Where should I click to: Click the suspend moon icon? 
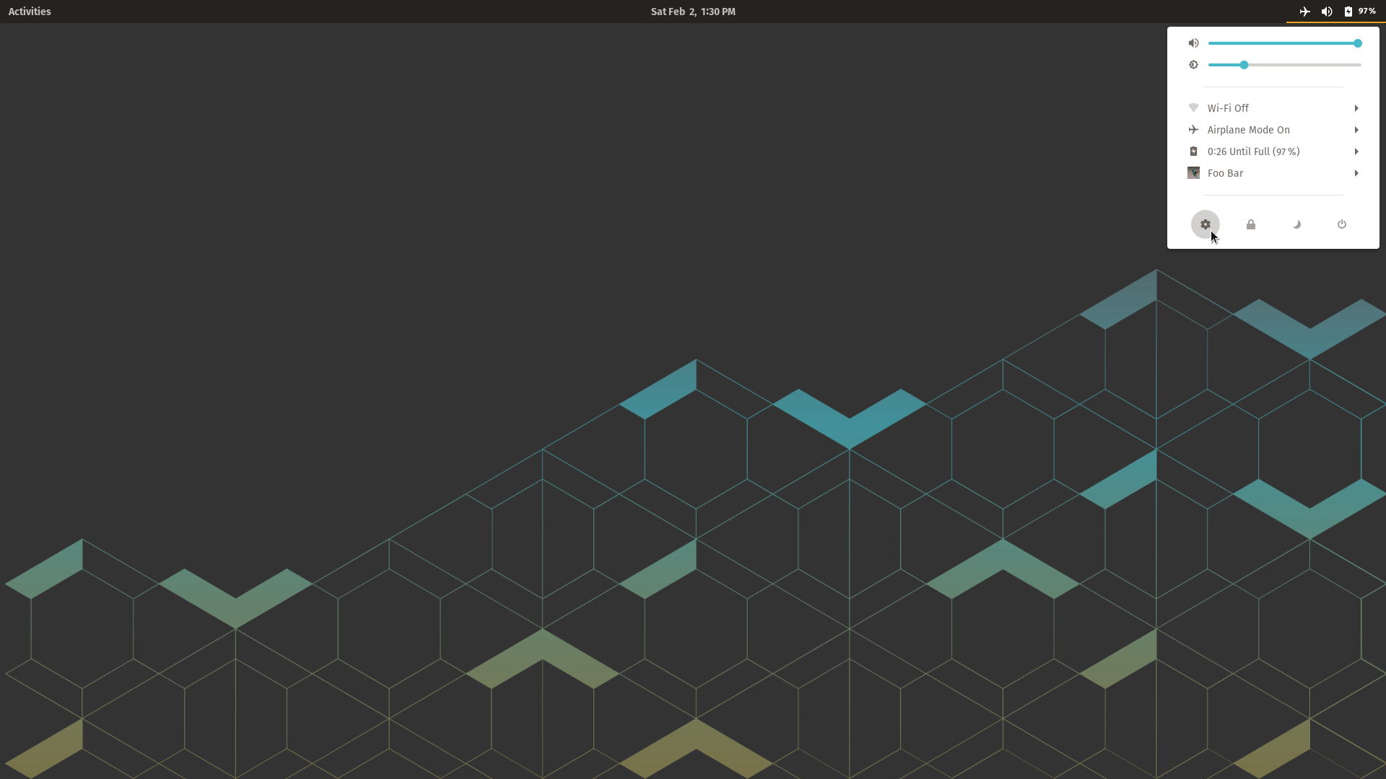point(1296,224)
